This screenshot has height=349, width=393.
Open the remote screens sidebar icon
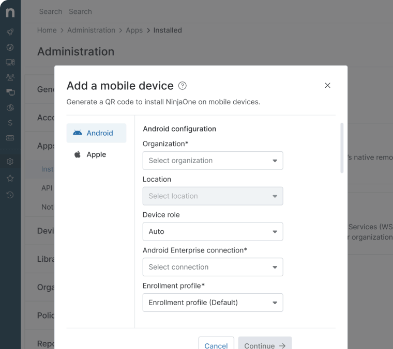(10, 92)
